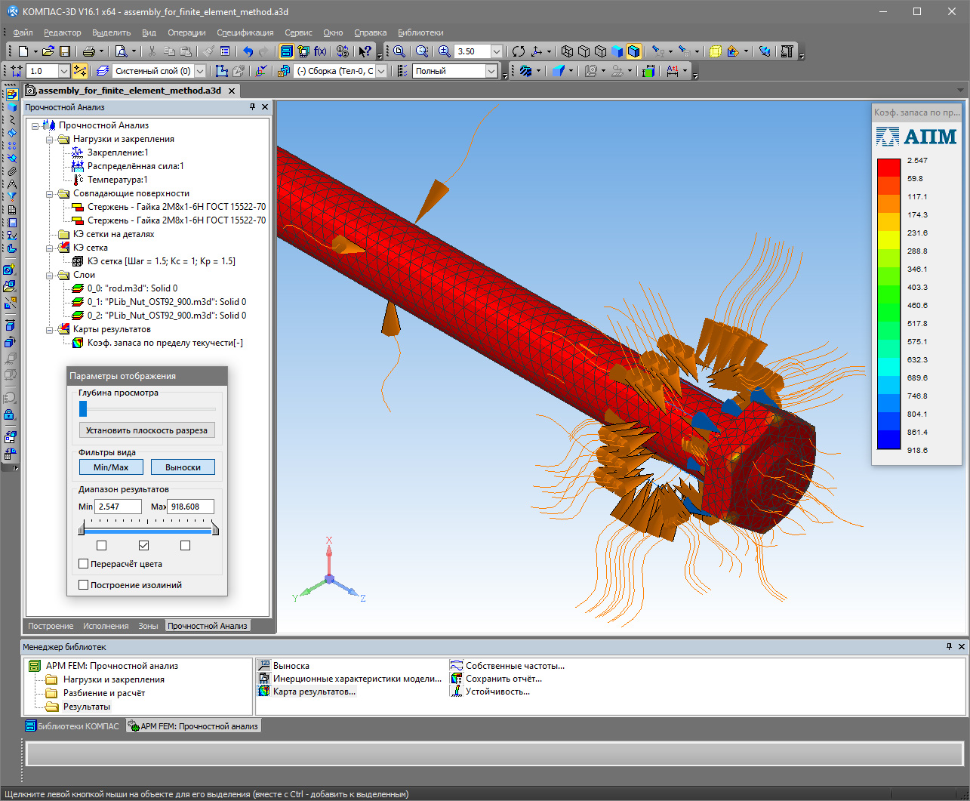Screen dimensions: 970x801
Task: Click the Save document icon
Action: (65, 51)
